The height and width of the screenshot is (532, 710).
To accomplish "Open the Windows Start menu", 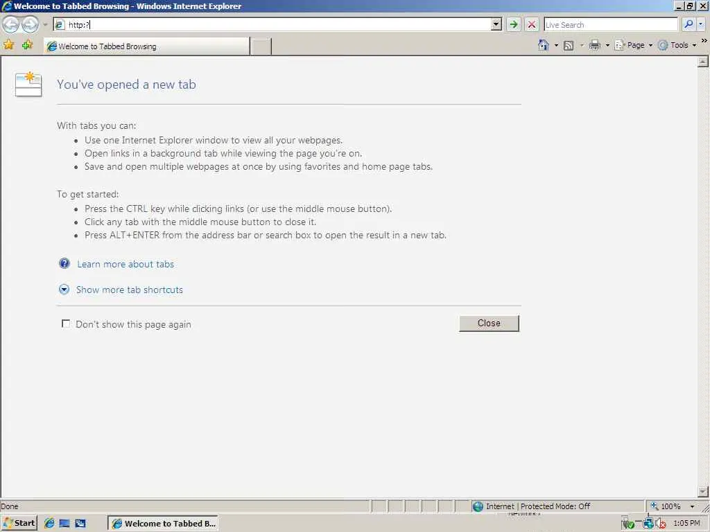I will pos(19,523).
